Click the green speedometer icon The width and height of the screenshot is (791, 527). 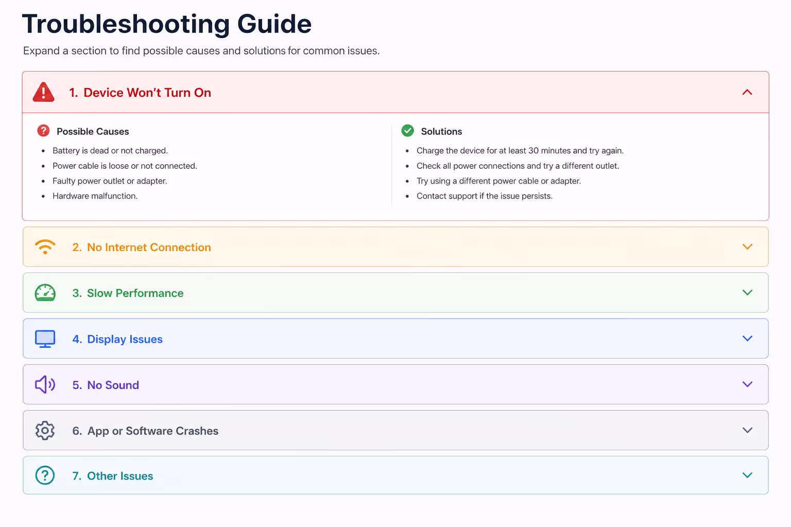(45, 292)
